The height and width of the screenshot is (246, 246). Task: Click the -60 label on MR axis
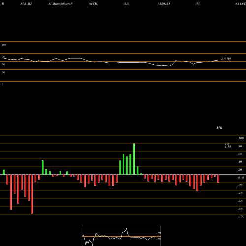[240, 201]
